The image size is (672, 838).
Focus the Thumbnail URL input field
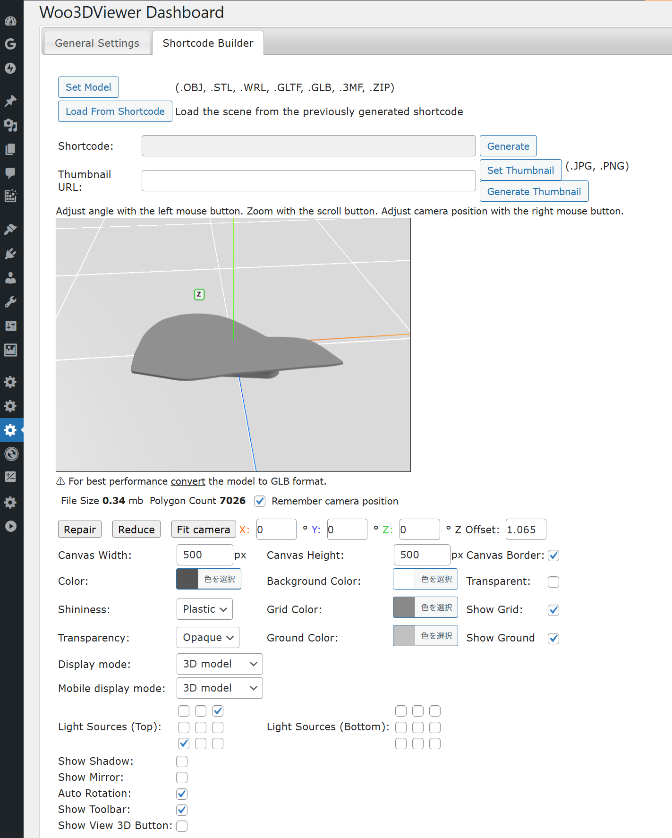[309, 181]
